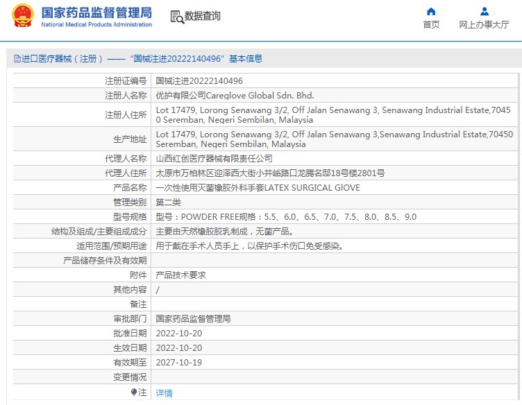Image resolution: width=522 pixels, height=405 pixels.
Task: Click the 首页 text label
Action: click(431, 24)
